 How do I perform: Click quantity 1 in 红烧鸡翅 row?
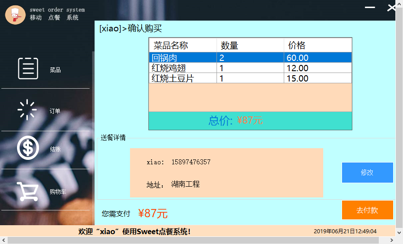(x=250, y=68)
